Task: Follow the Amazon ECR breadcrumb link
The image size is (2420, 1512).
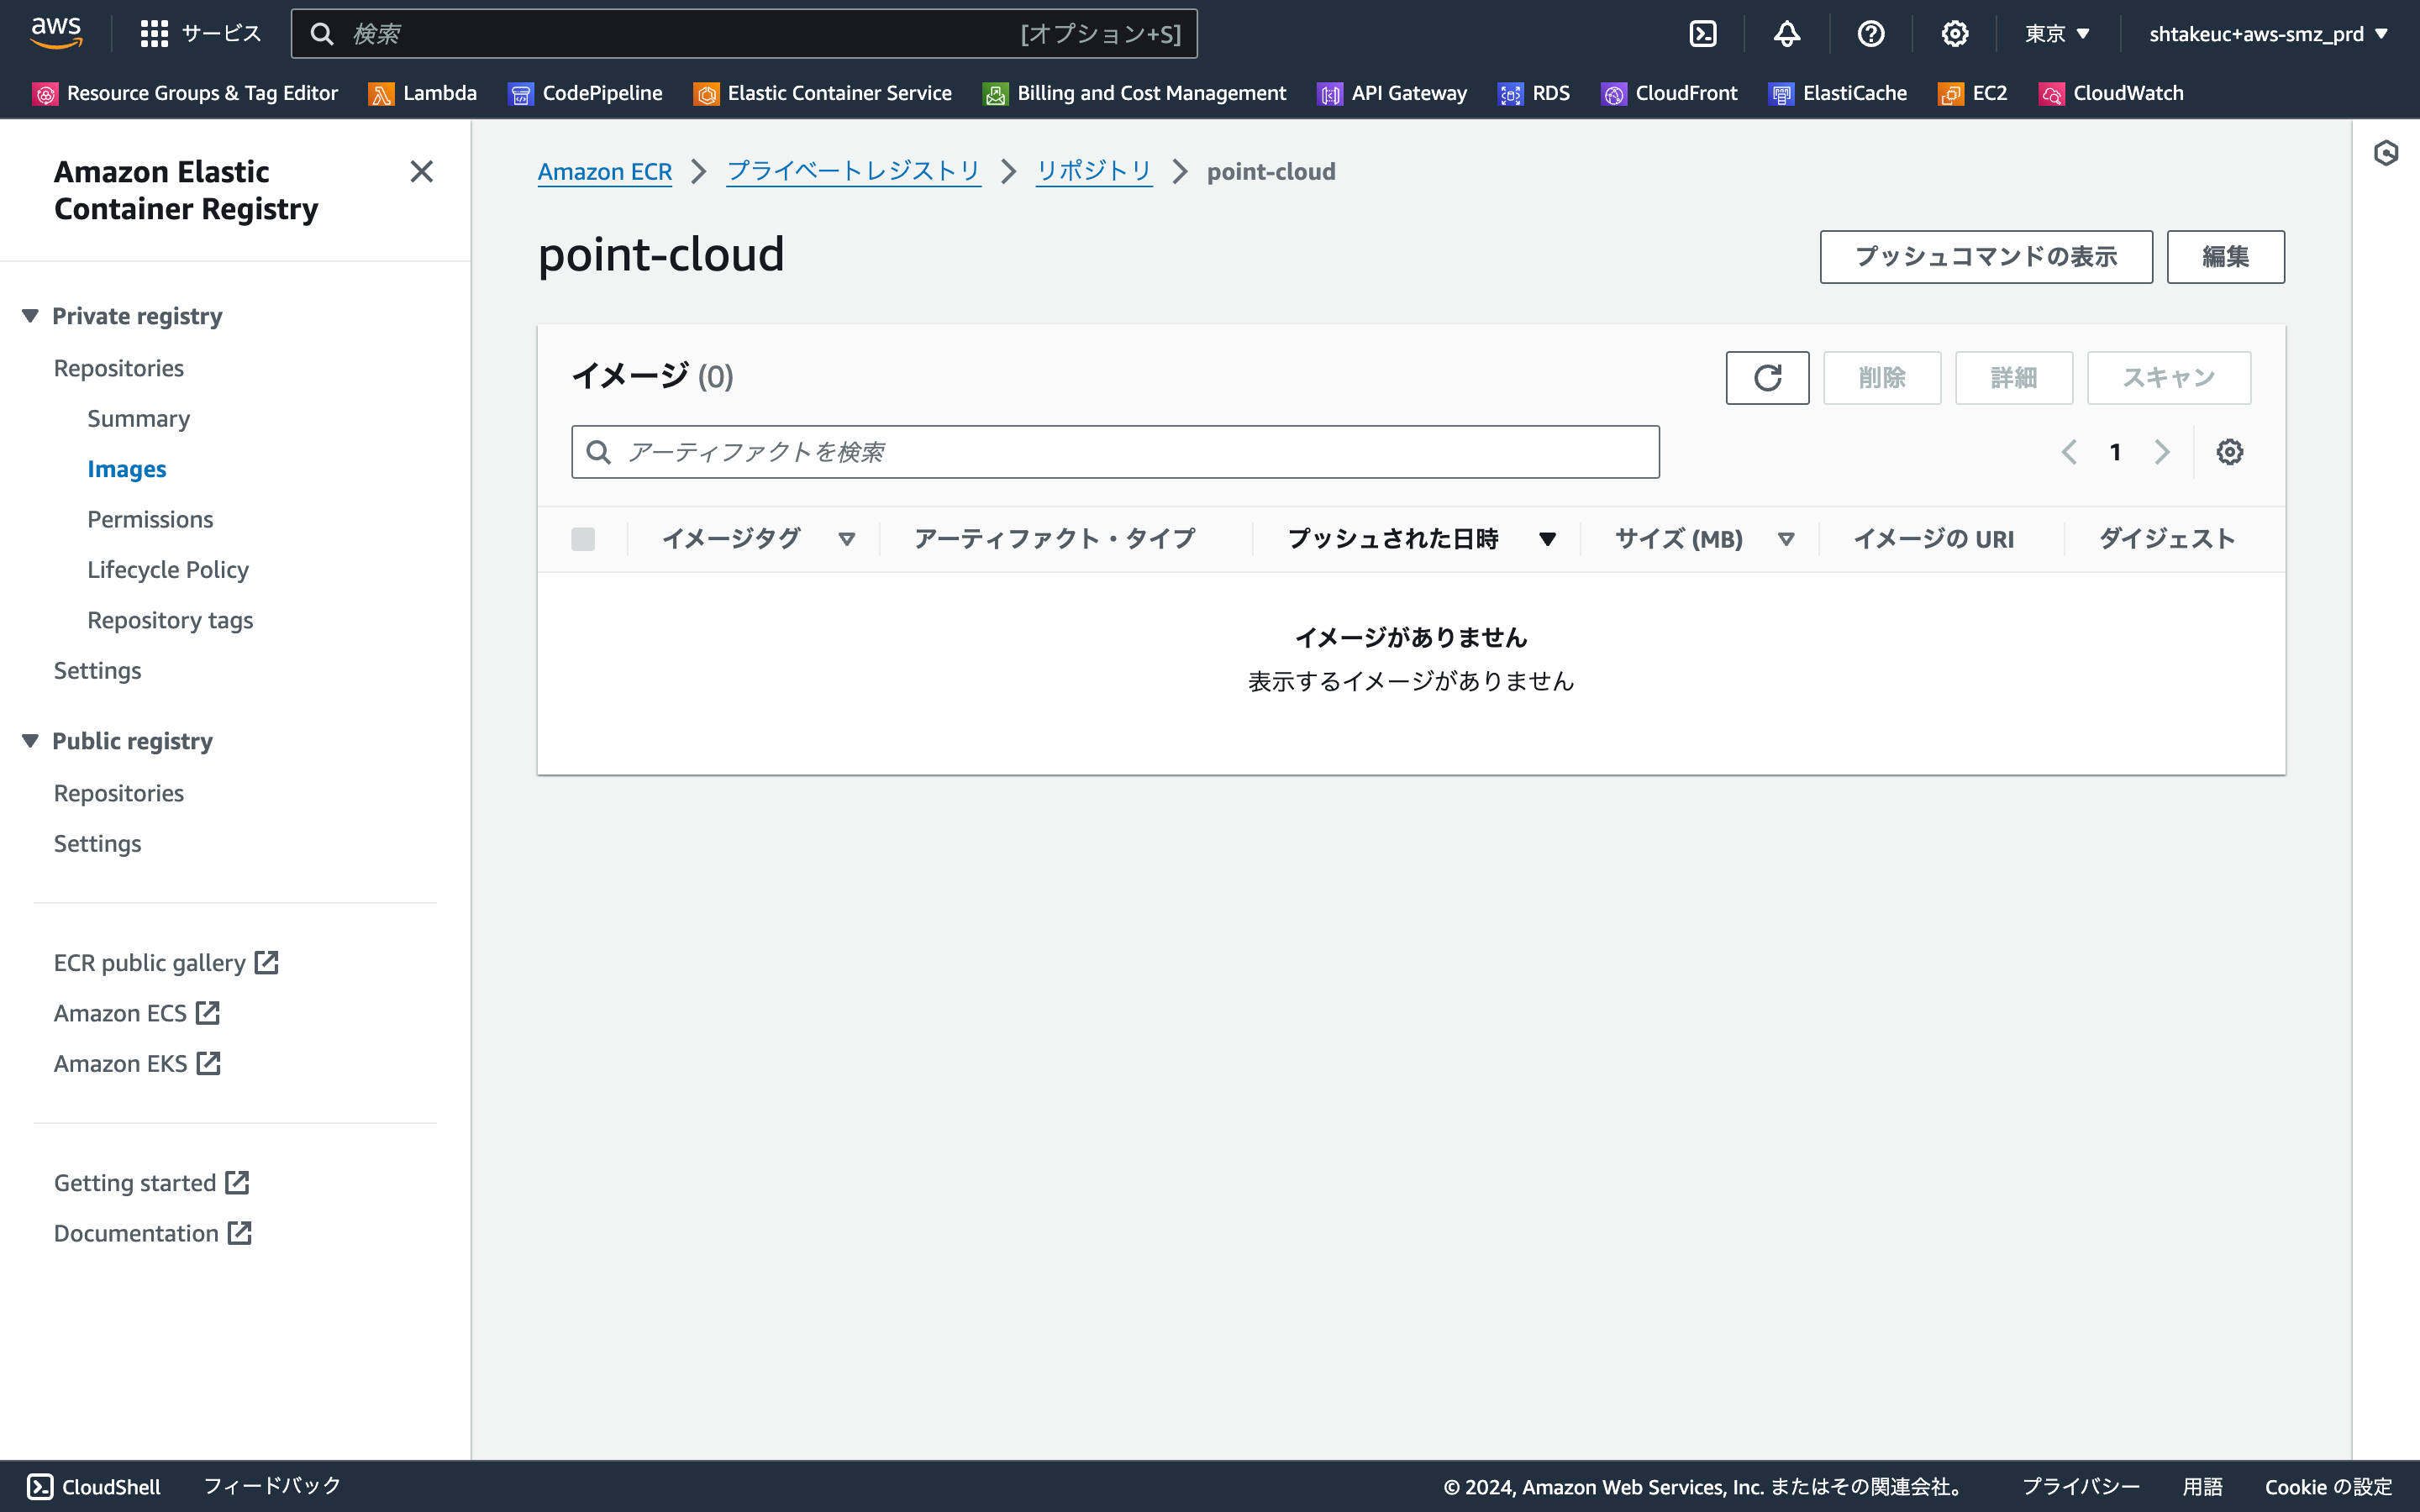Action: [605, 172]
